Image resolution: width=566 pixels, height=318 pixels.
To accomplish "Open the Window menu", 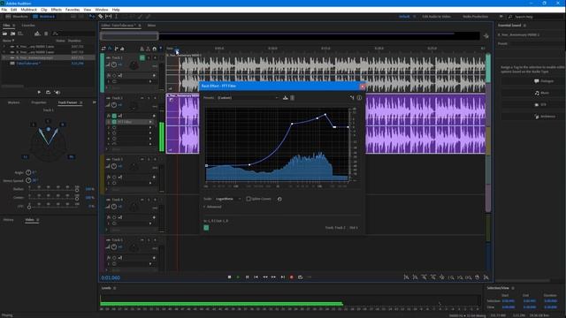I will pyautogui.click(x=102, y=10).
